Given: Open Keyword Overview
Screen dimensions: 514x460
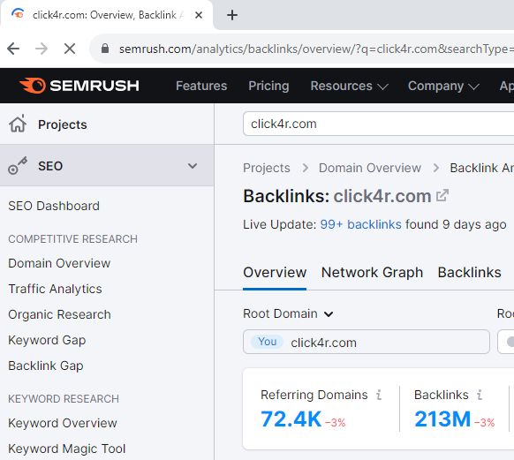Looking at the screenshot, I should 63,423.
